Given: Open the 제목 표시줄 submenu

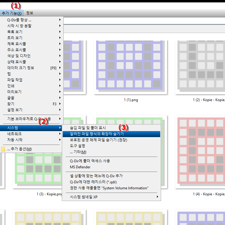Looking at the screenshot, I should tap(31, 44).
